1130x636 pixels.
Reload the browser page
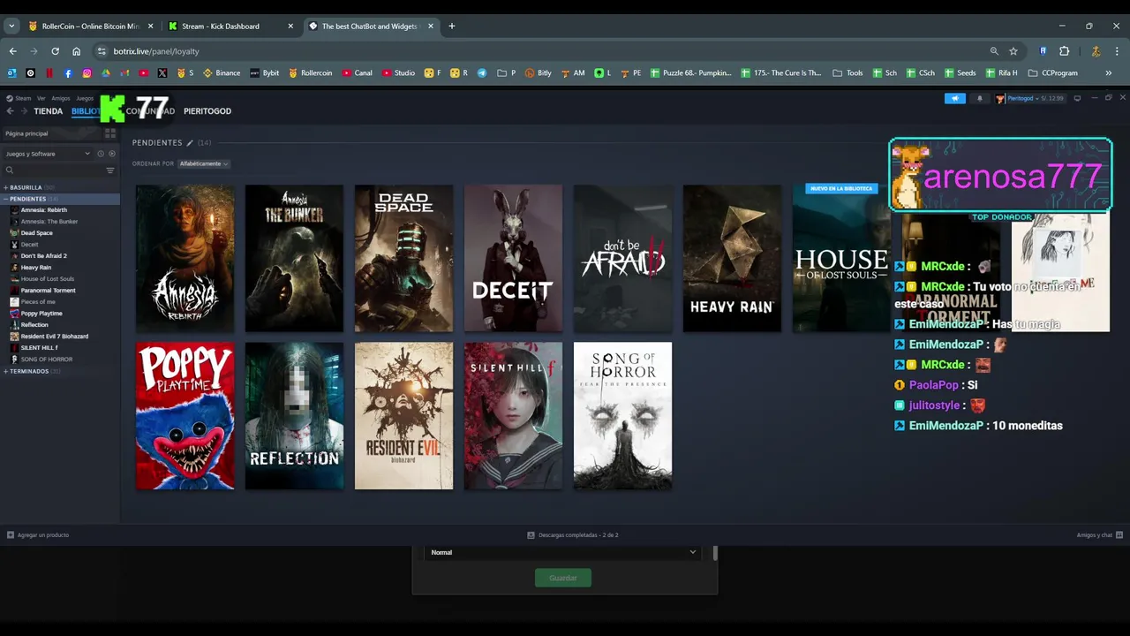pos(55,51)
